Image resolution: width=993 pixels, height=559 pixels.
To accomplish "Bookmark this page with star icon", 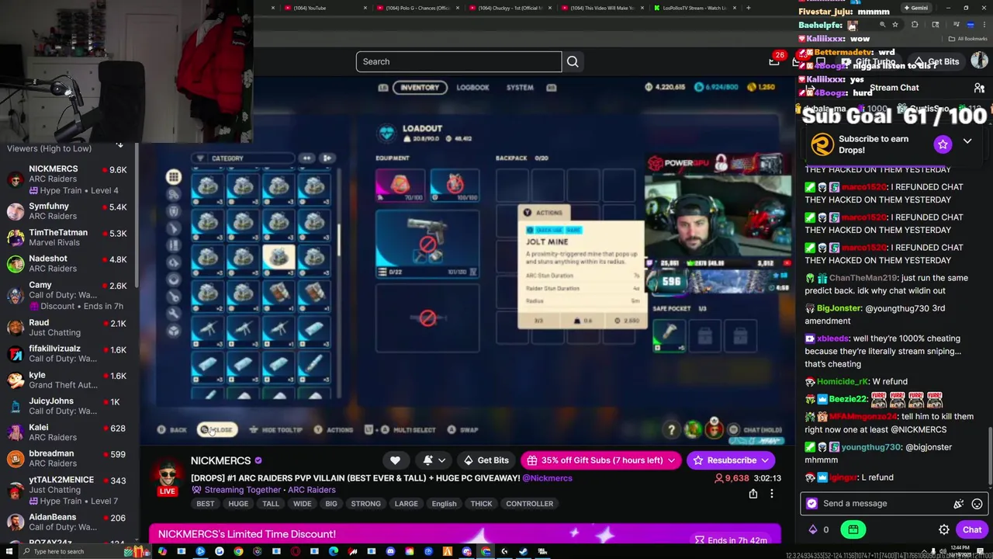I will coord(895,25).
